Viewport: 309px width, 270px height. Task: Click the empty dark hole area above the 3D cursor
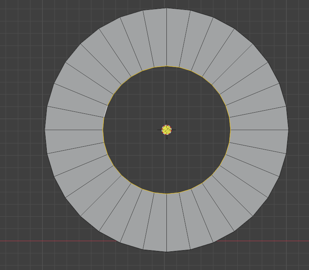coord(166,95)
